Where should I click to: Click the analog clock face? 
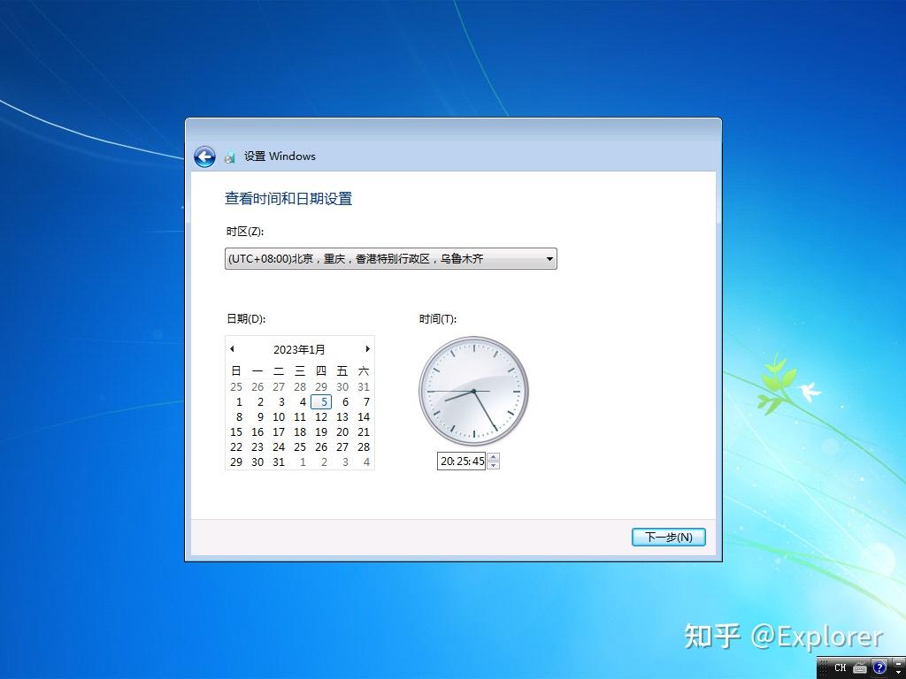pos(473,389)
